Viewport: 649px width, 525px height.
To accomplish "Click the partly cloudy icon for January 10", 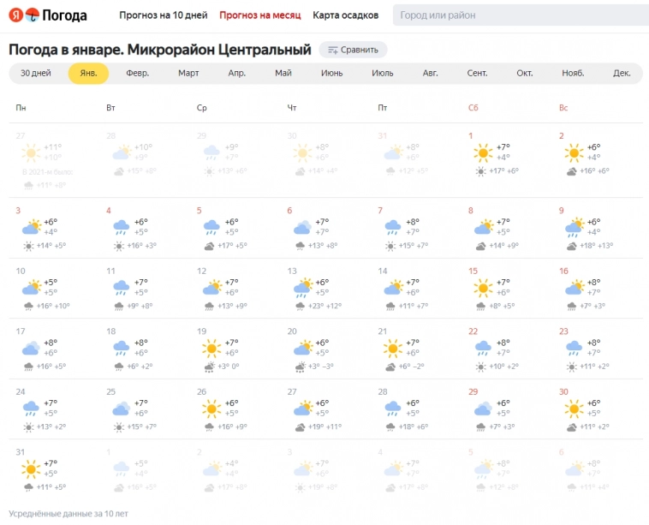I will tap(32, 288).
